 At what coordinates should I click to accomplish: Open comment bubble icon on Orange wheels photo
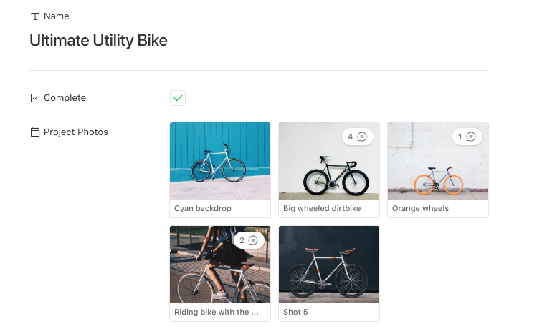(x=471, y=137)
